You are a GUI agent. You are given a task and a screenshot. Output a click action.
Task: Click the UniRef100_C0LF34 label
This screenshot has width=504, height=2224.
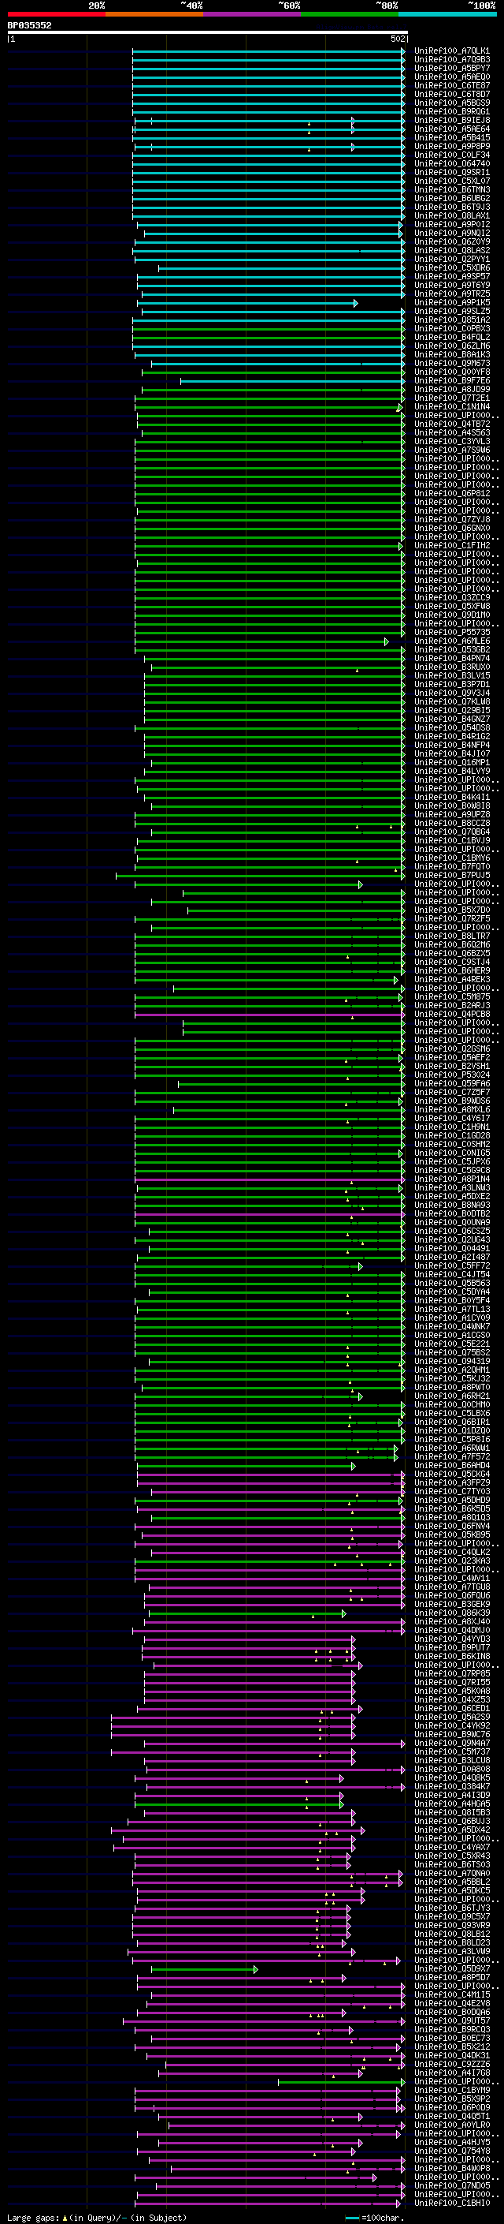click(x=451, y=155)
